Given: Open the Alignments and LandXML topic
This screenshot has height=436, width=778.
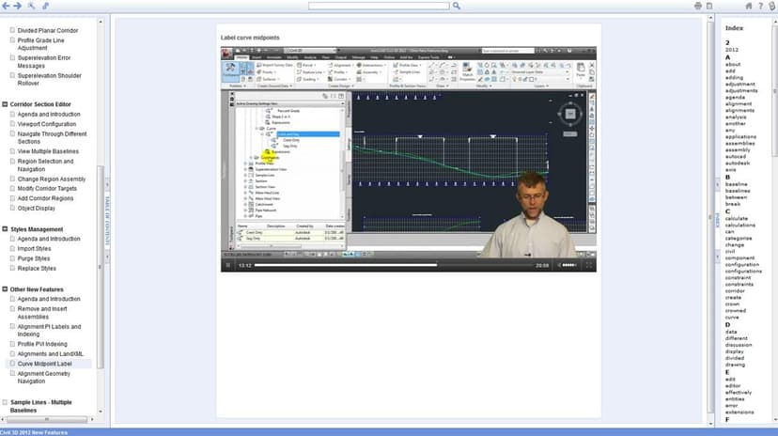Looking at the screenshot, I should click(51, 353).
